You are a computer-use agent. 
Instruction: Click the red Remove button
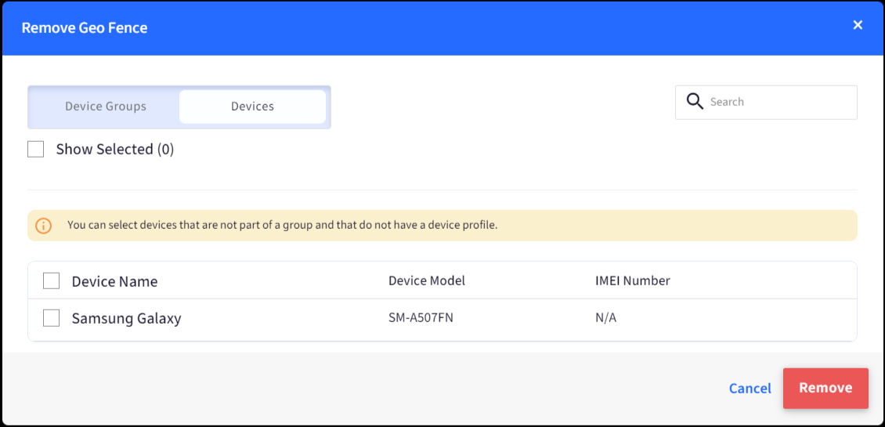click(x=825, y=388)
